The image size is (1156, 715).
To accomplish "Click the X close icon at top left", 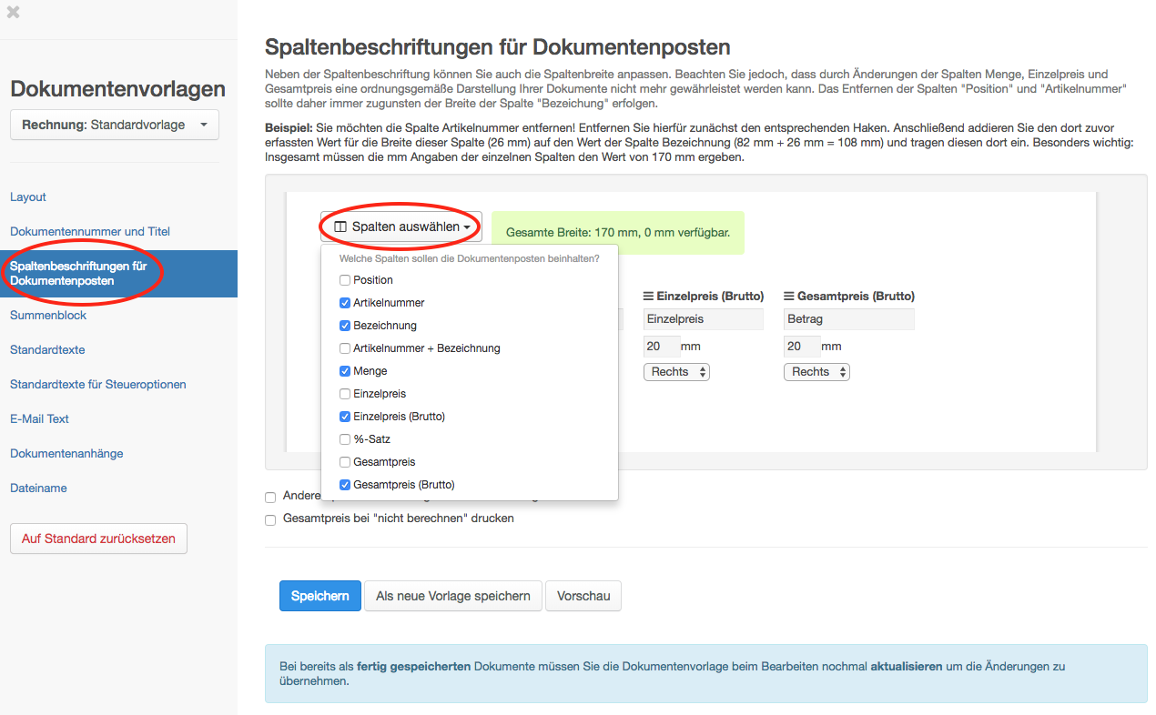I will [x=14, y=13].
